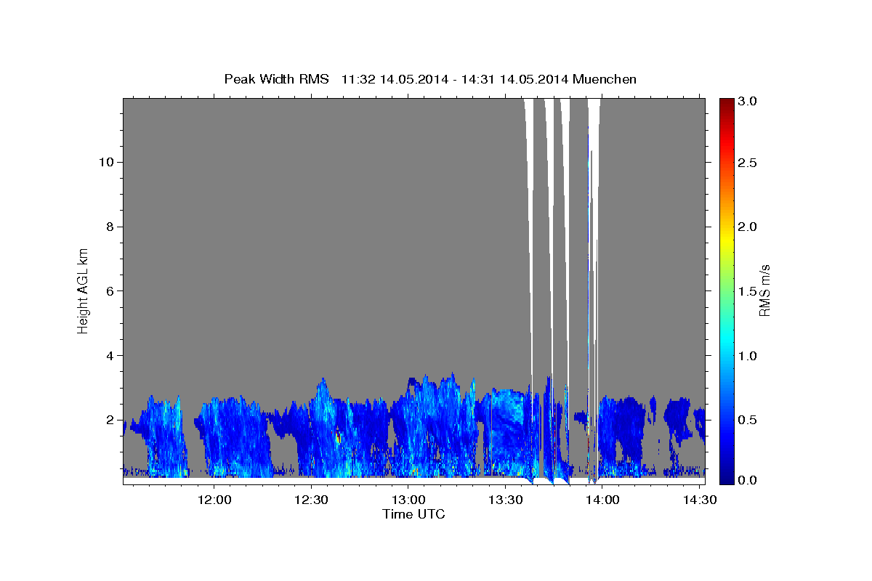Click the colorbar value 1.5
872x581 pixels.
748,291
